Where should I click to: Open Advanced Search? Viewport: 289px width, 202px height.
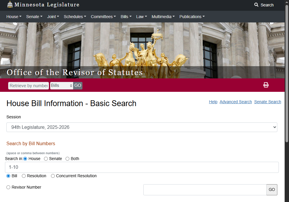click(x=235, y=102)
